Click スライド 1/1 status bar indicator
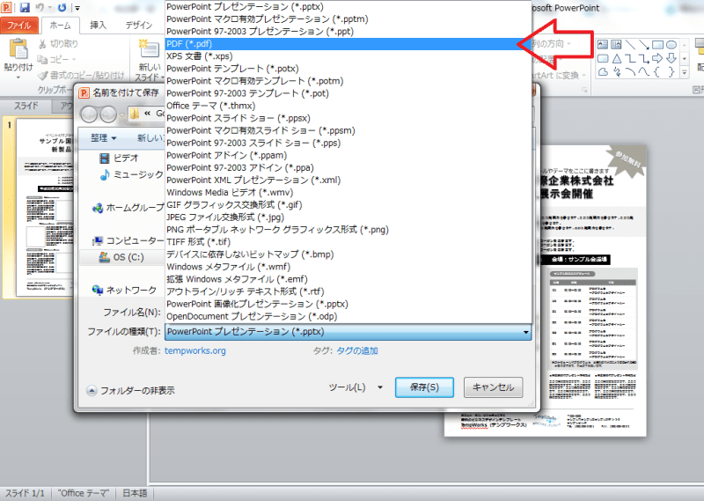This screenshot has height=501, width=704. click(25, 493)
